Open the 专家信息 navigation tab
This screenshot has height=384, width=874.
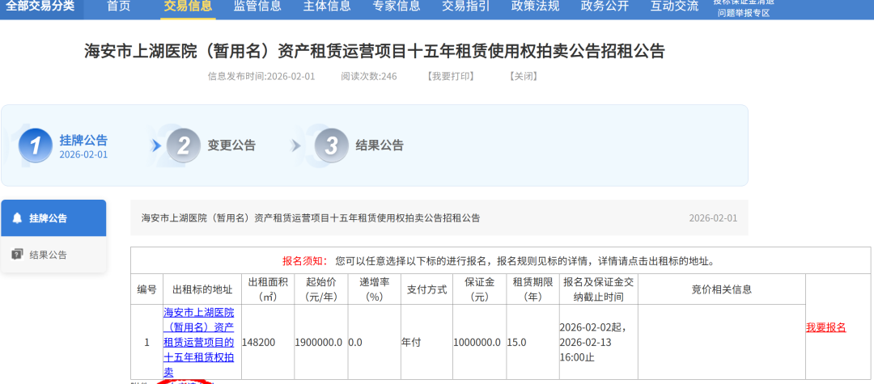pyautogui.click(x=397, y=6)
